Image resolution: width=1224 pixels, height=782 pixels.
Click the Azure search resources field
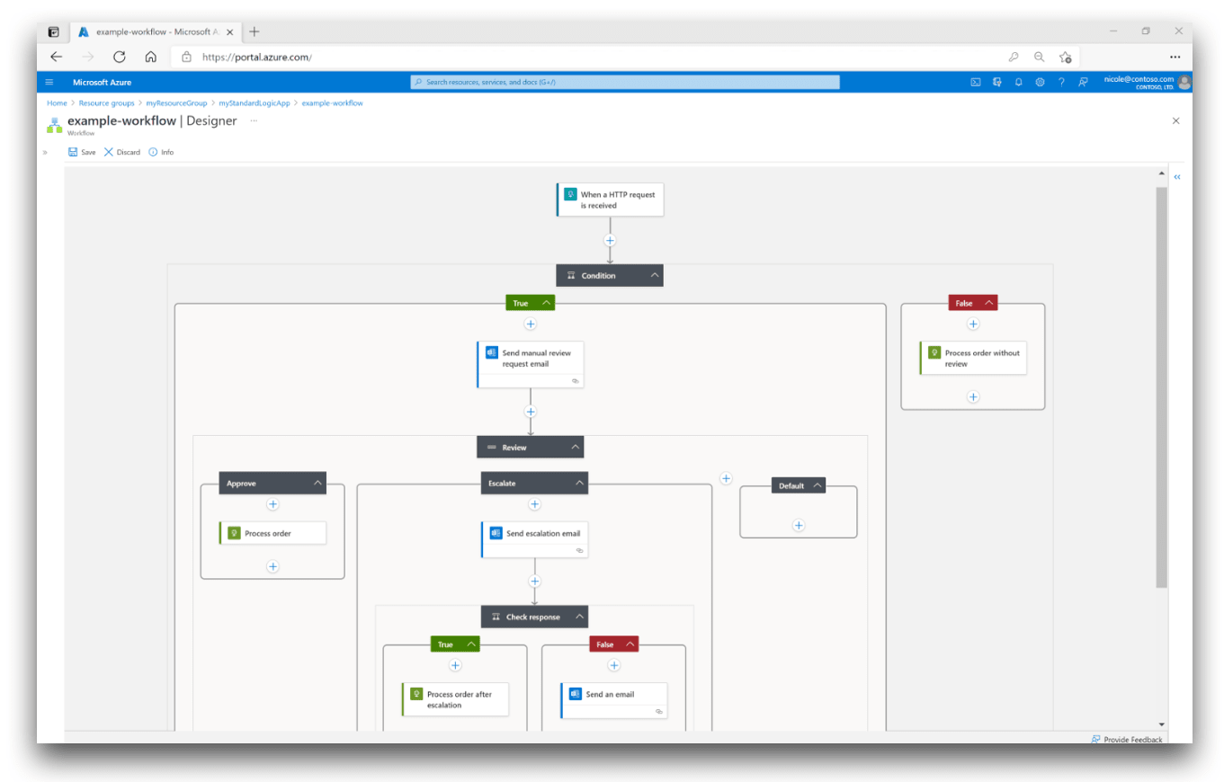625,82
